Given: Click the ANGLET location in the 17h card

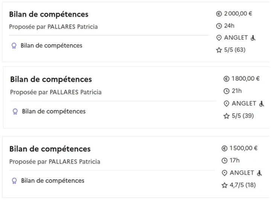Looking at the screenshot, I should coord(242,173).
